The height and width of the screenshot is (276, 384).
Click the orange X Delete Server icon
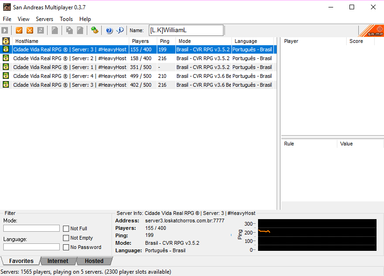coord(30,30)
